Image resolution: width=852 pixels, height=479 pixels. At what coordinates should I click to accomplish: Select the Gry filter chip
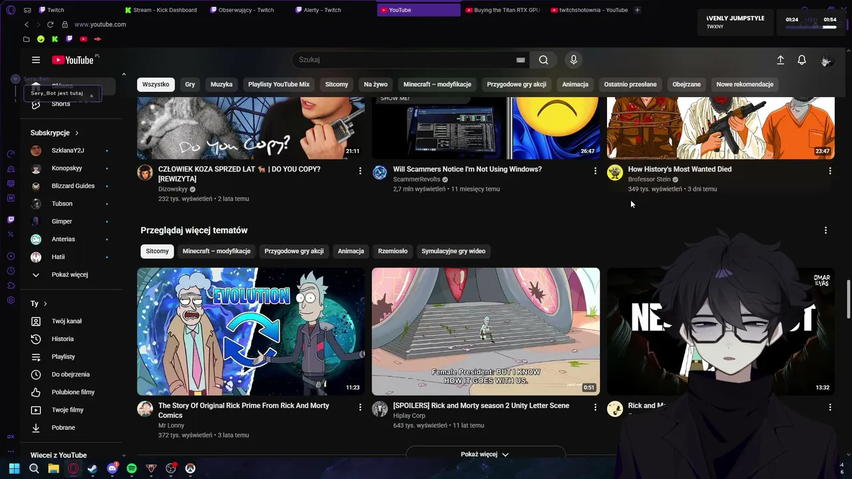coord(190,84)
